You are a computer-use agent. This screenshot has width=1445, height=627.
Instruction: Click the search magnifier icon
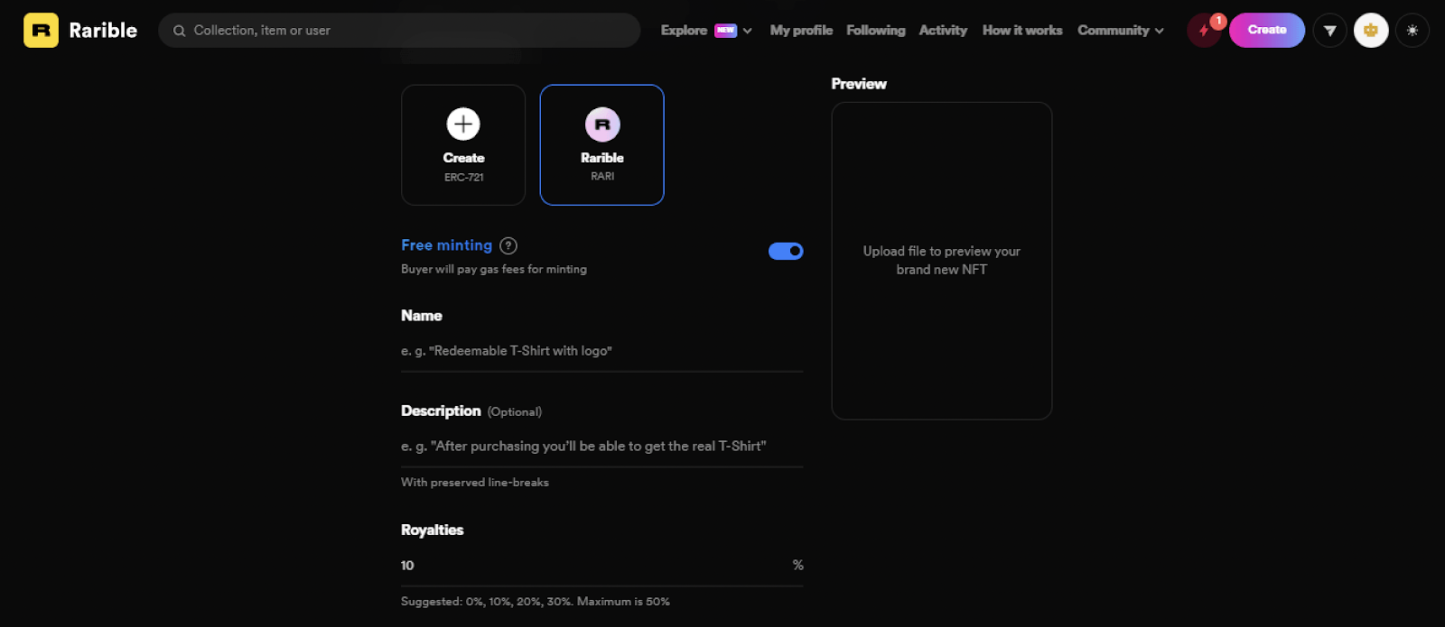(x=179, y=31)
